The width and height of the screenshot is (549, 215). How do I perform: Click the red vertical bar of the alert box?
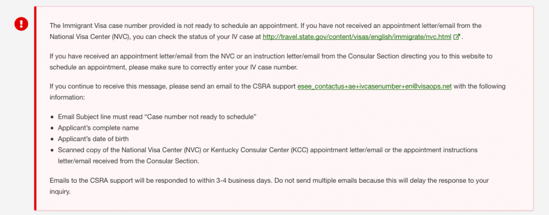(35, 108)
